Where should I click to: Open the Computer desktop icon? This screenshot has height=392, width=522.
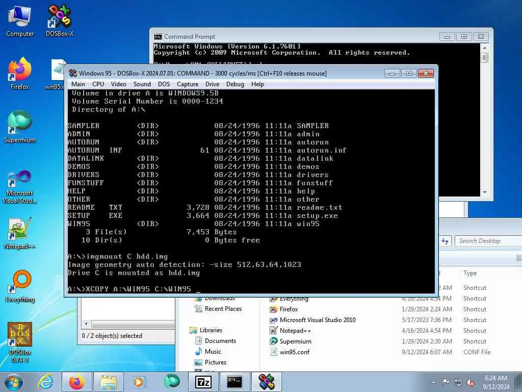point(20,21)
